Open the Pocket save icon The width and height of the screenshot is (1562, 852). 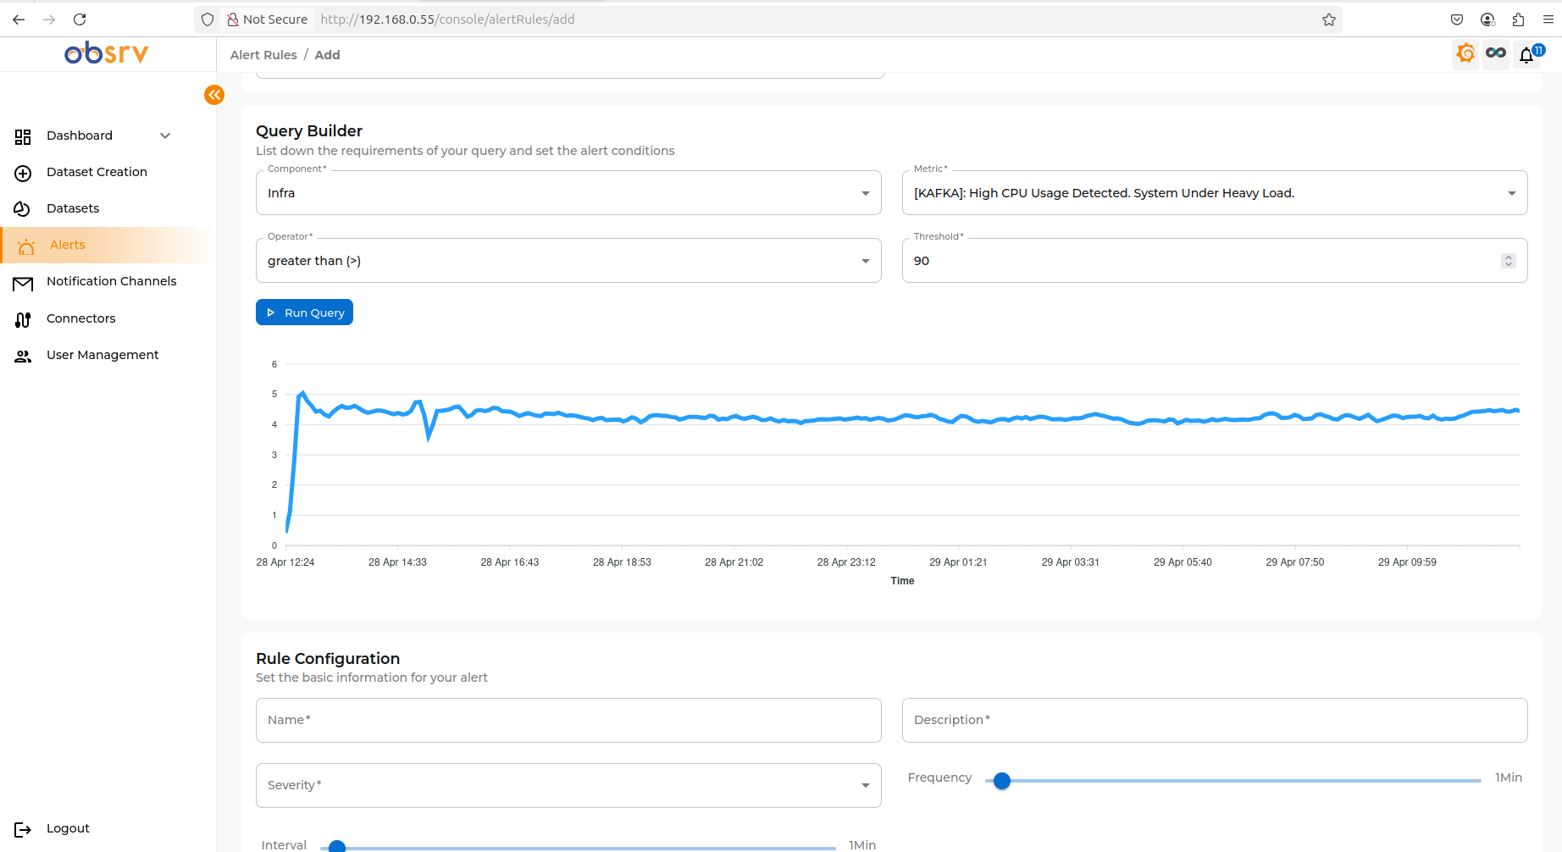click(x=1457, y=19)
